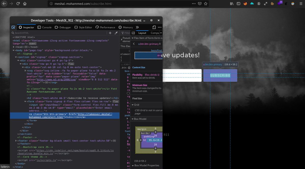Viewport: 305px width, 169px height.
Task: Bookmark this page with the star icon
Action: 206,4
